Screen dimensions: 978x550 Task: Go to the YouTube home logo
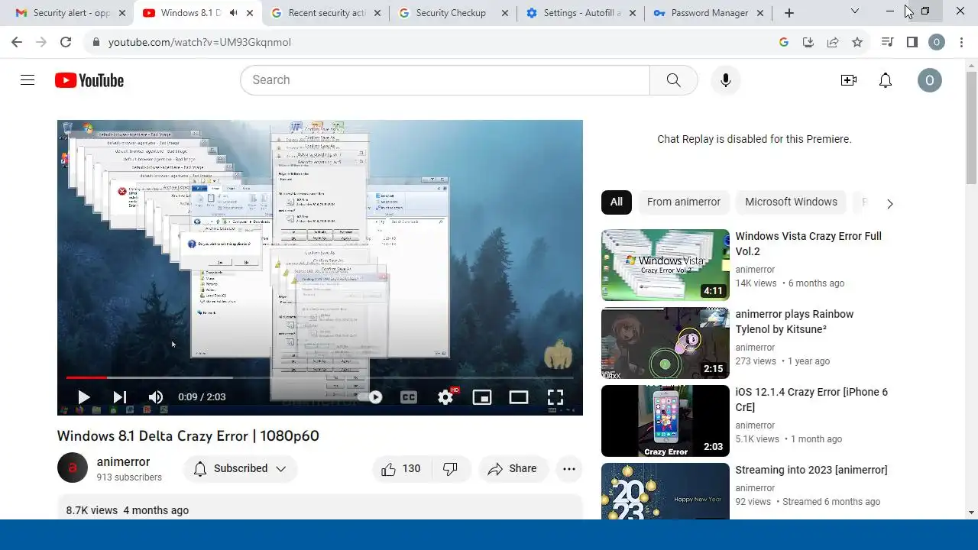click(89, 80)
